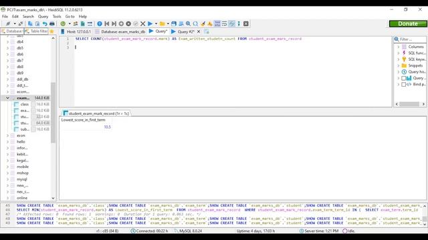Click the green refresh icon
The width and height of the screenshot is (428, 240).
[63, 24]
